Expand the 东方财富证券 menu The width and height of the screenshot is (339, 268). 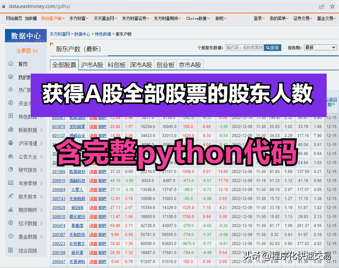135,19
